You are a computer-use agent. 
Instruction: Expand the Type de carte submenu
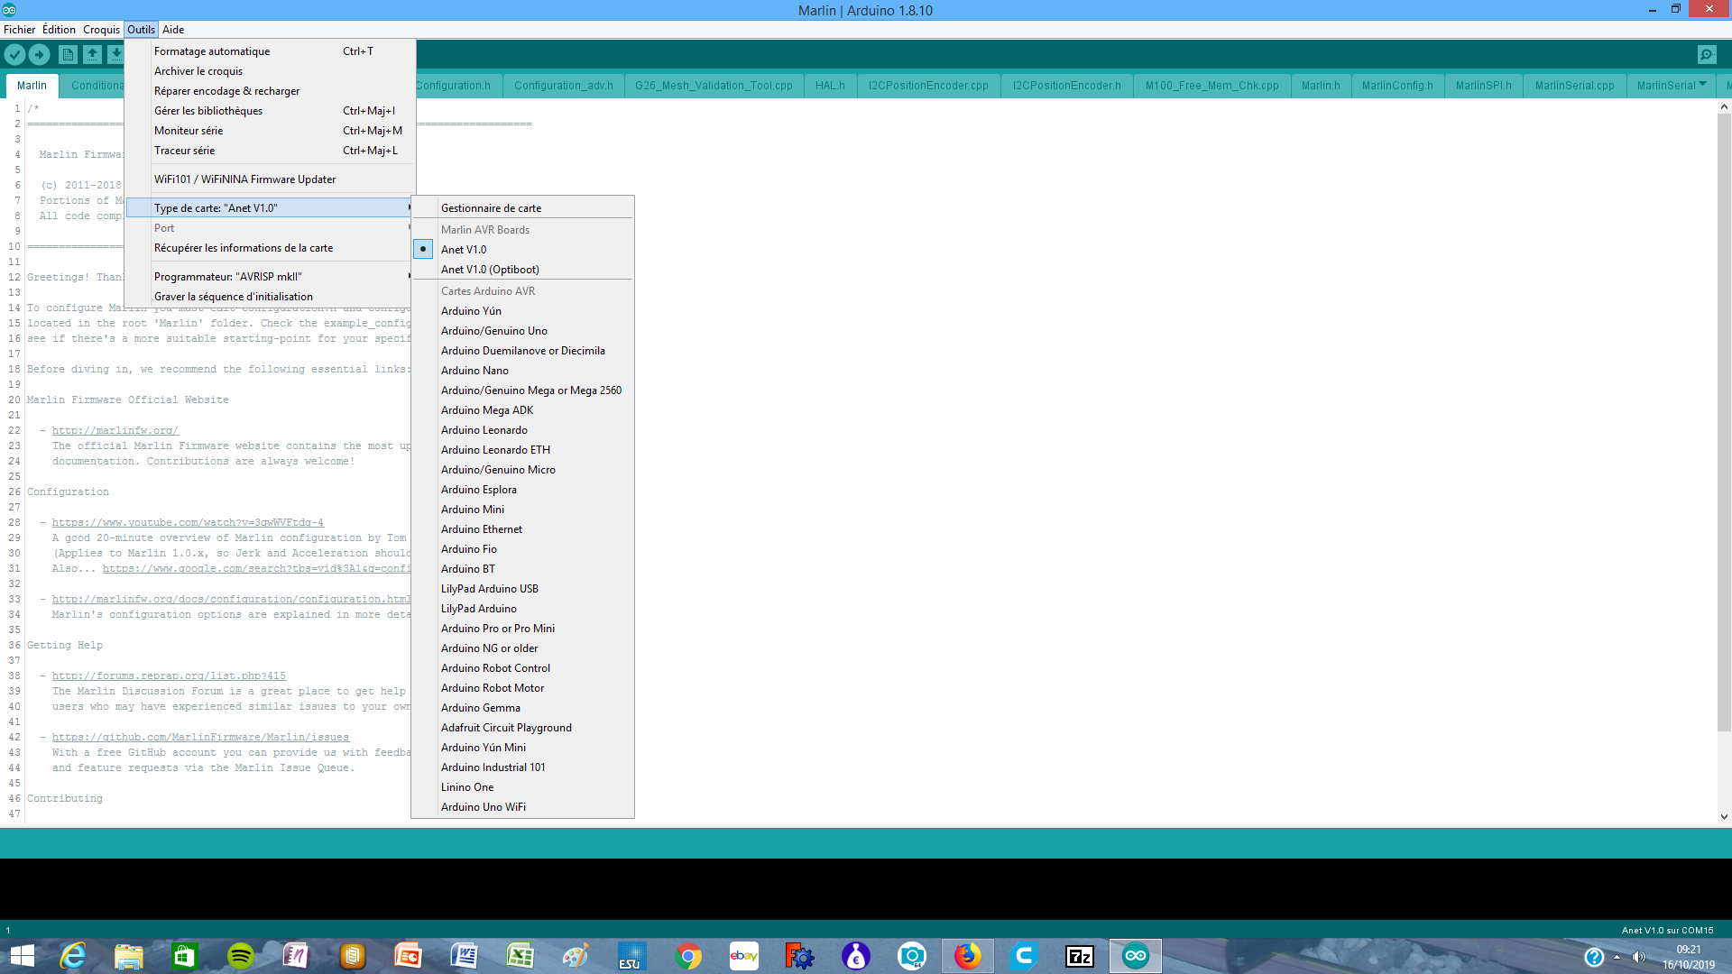tap(271, 208)
